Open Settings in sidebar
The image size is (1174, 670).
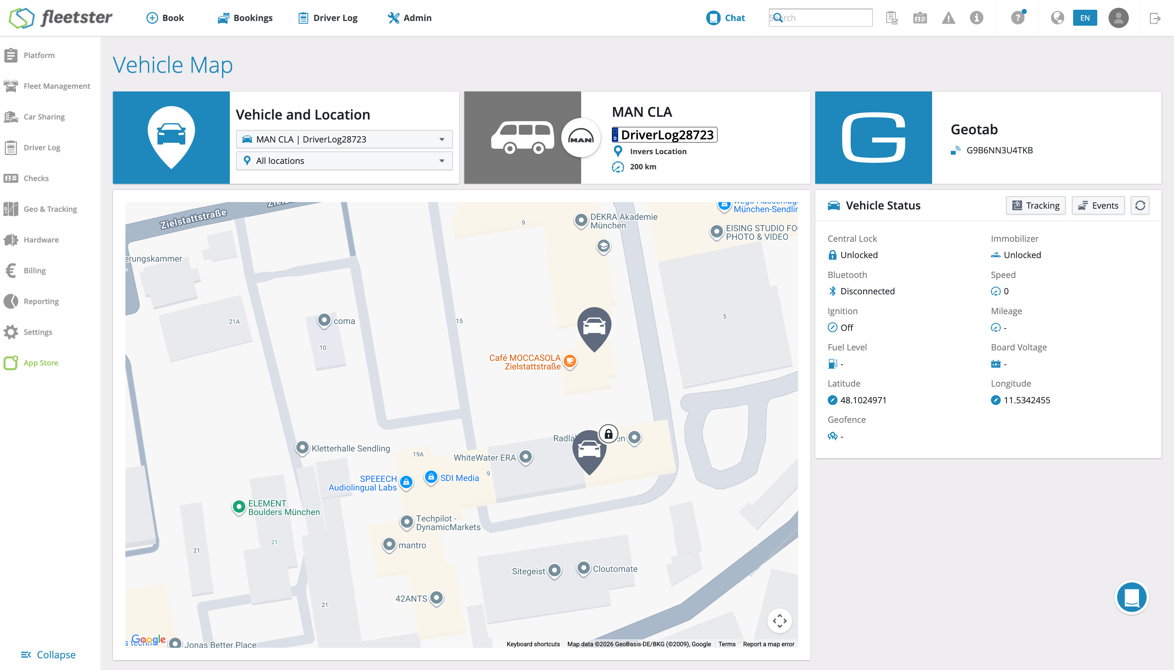[28, 332]
